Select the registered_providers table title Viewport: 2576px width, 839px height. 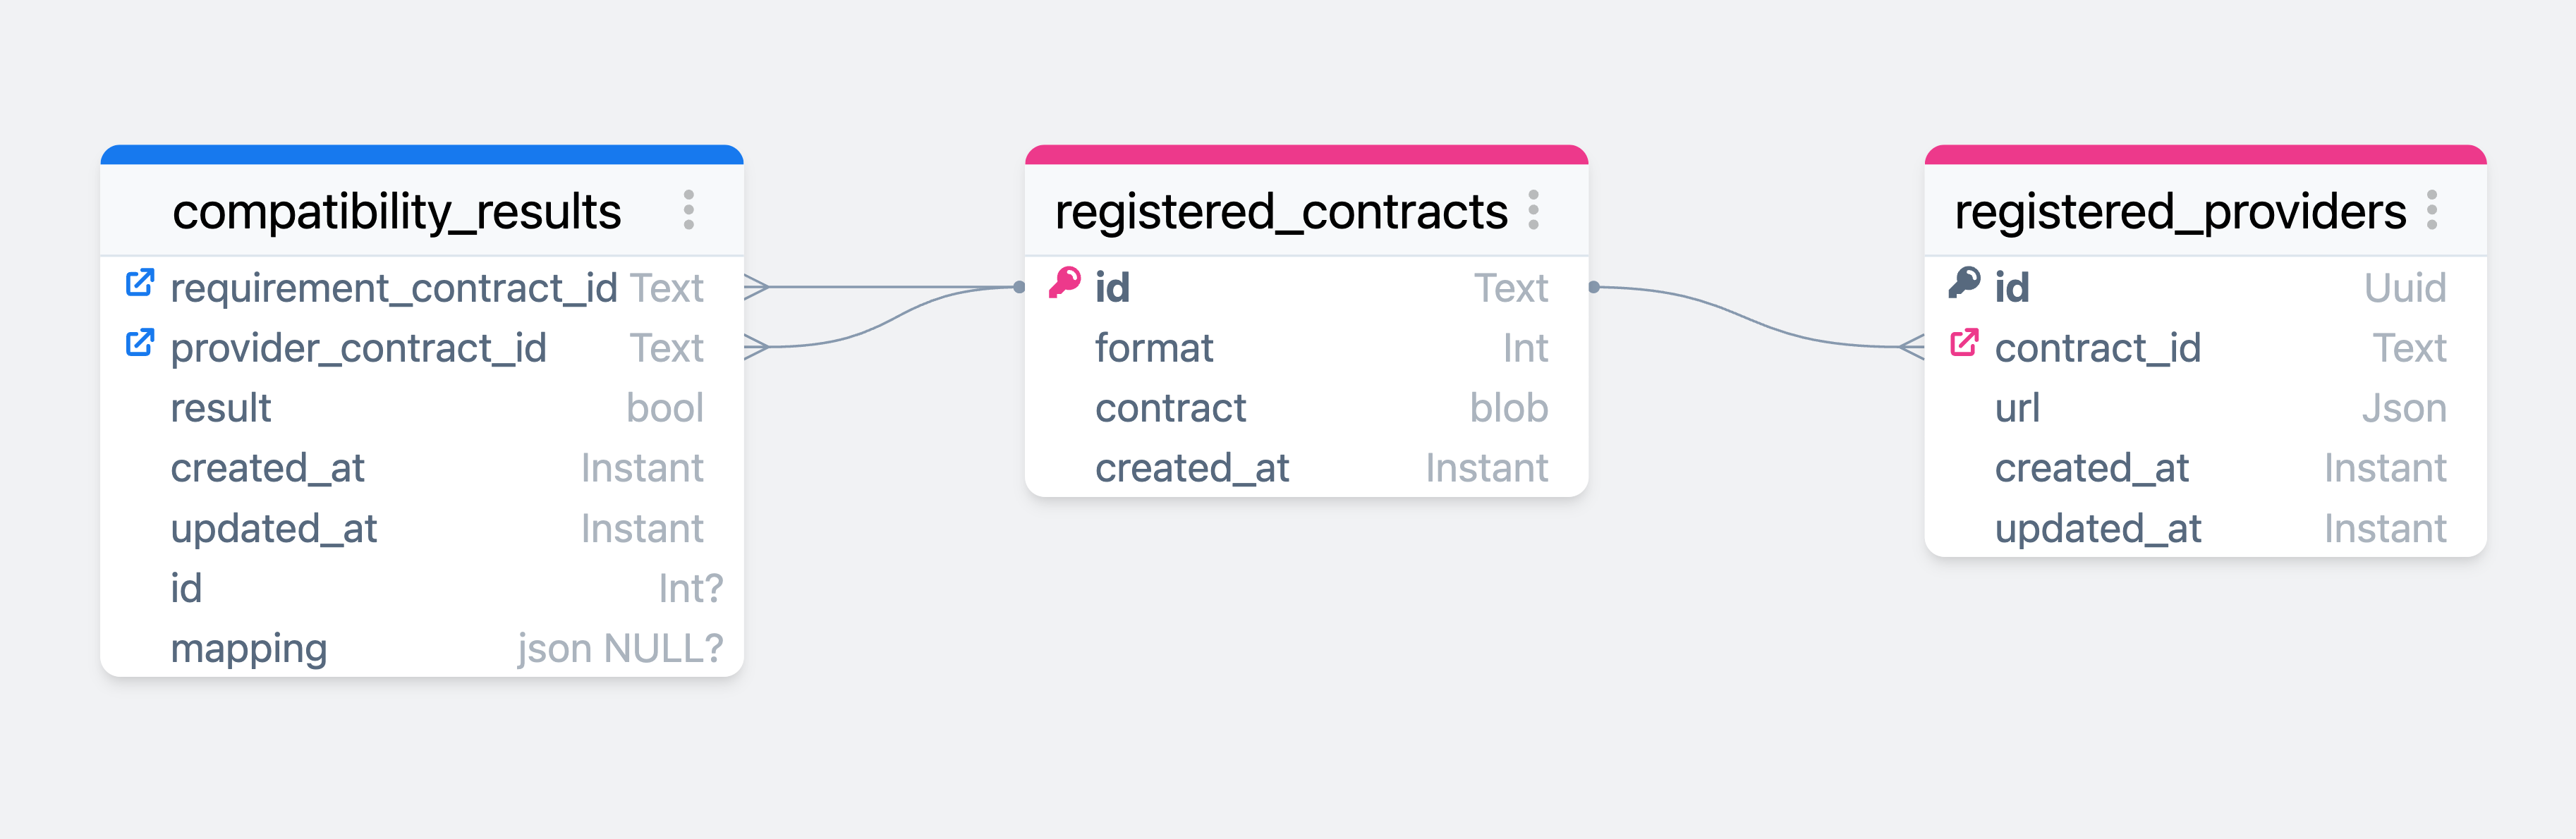point(2180,212)
